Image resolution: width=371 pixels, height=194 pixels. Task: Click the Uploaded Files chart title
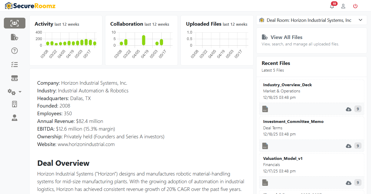tap(204, 24)
